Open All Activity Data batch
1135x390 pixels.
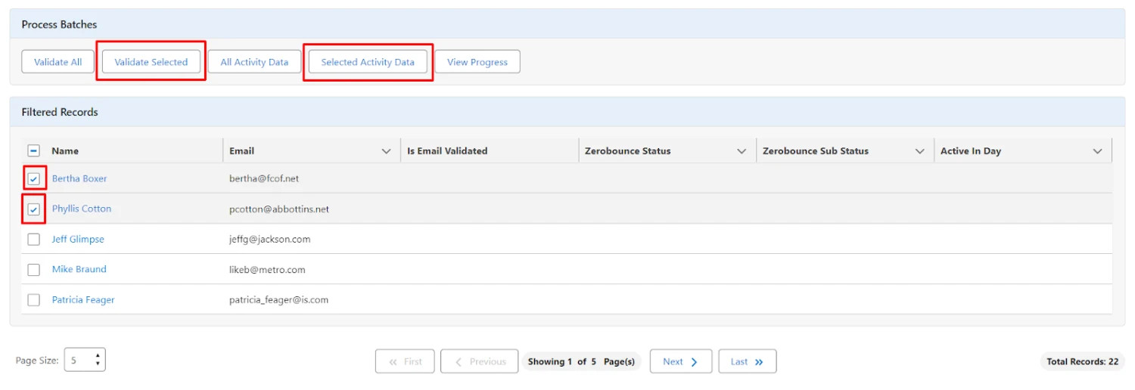point(254,62)
